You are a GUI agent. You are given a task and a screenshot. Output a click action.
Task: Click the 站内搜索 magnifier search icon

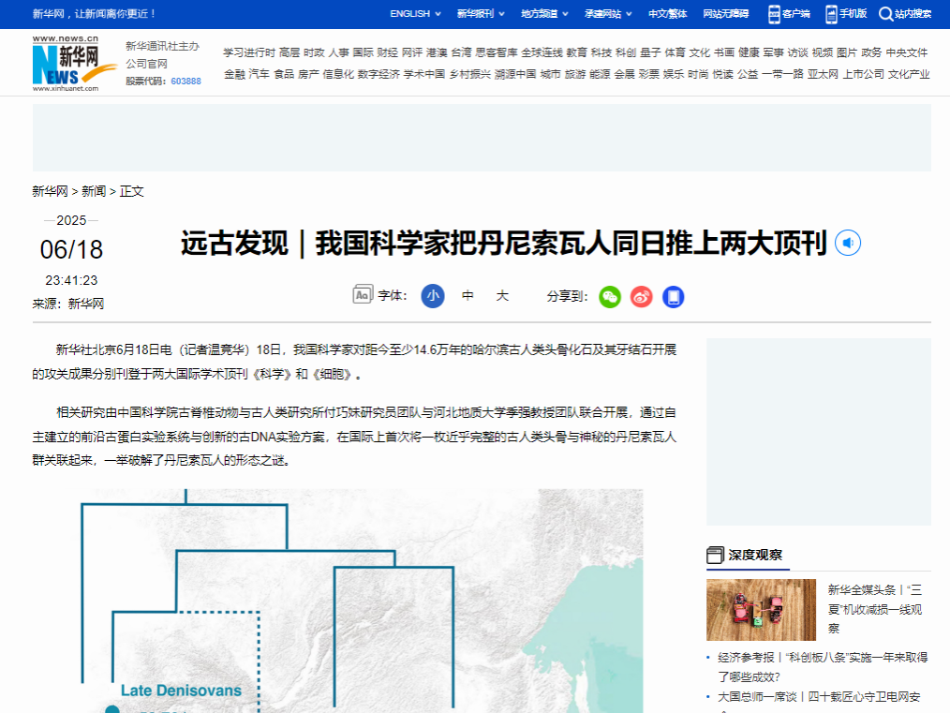905,14
